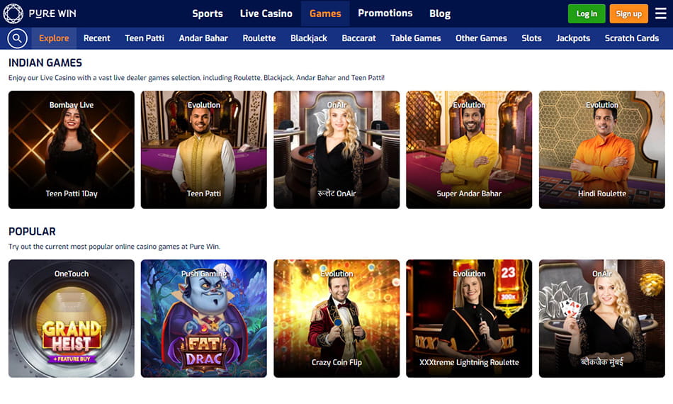
Task: Open the Promotions menu item
Action: 385,13
